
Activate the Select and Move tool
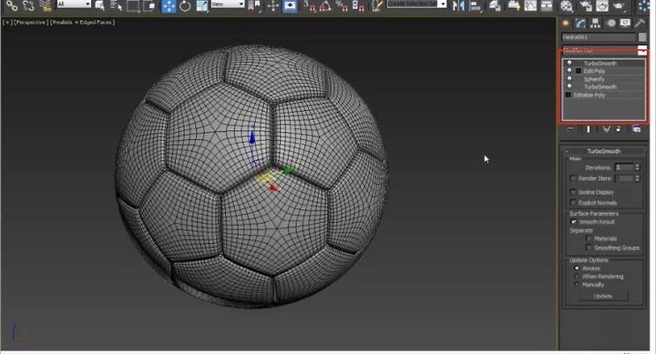(x=169, y=5)
